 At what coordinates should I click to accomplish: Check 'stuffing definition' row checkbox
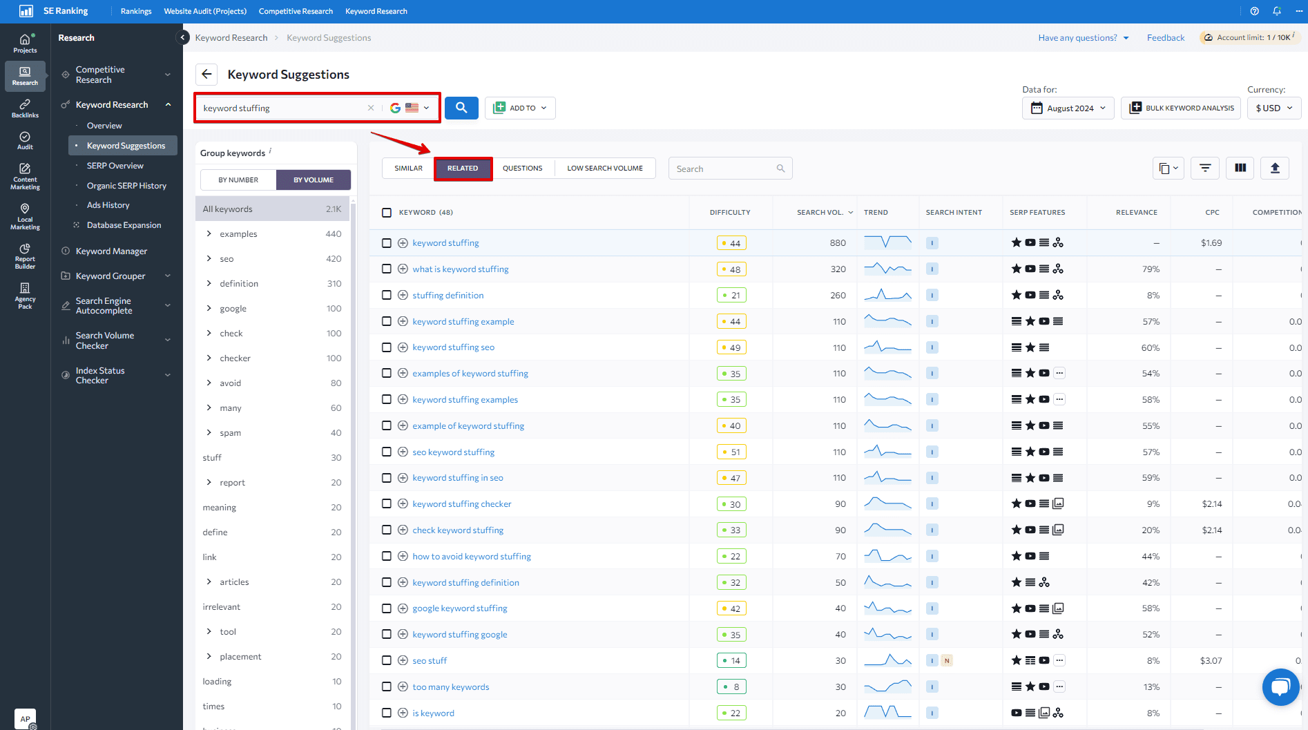pyautogui.click(x=387, y=295)
